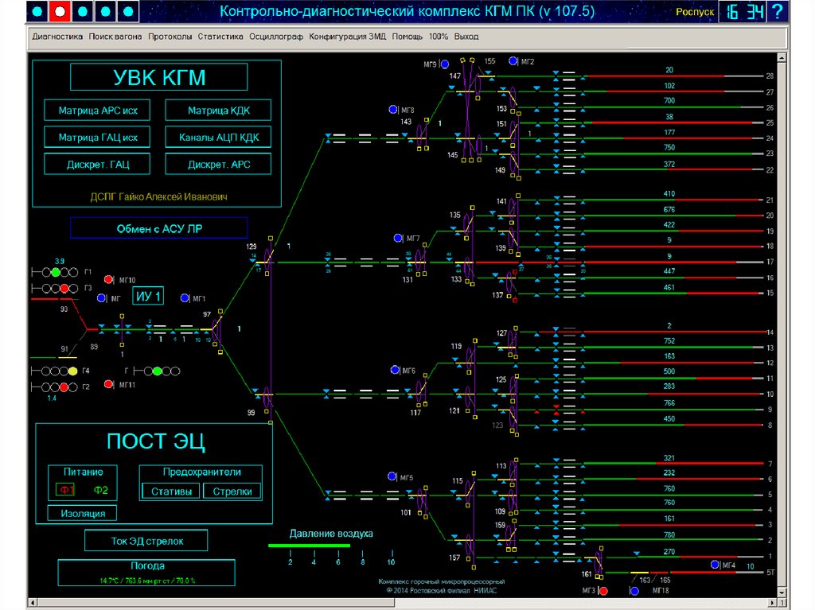Open the Конфигурация ЗМД menu

coord(347,37)
